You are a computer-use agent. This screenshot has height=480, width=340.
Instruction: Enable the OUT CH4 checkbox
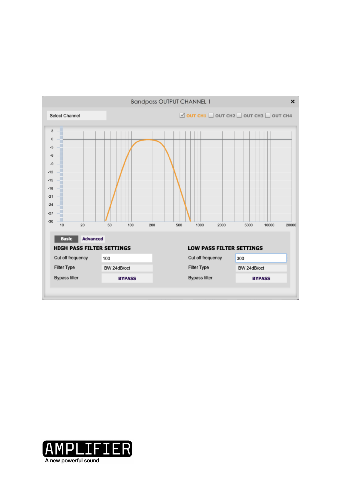pyautogui.click(x=268, y=115)
